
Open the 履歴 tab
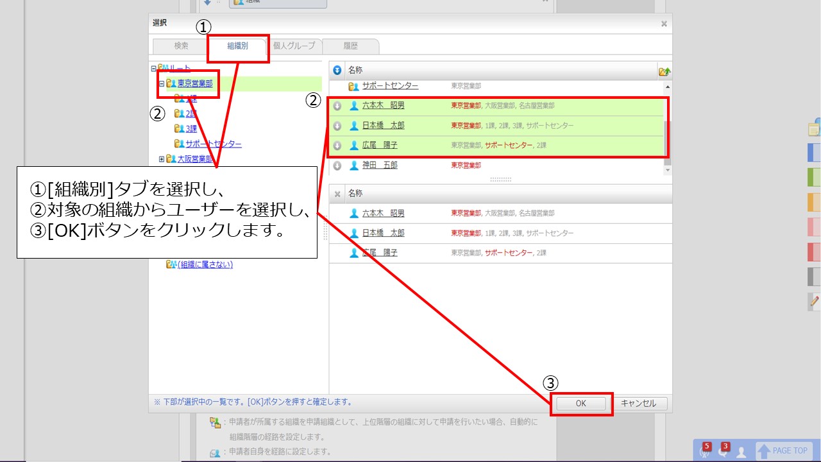pos(350,46)
